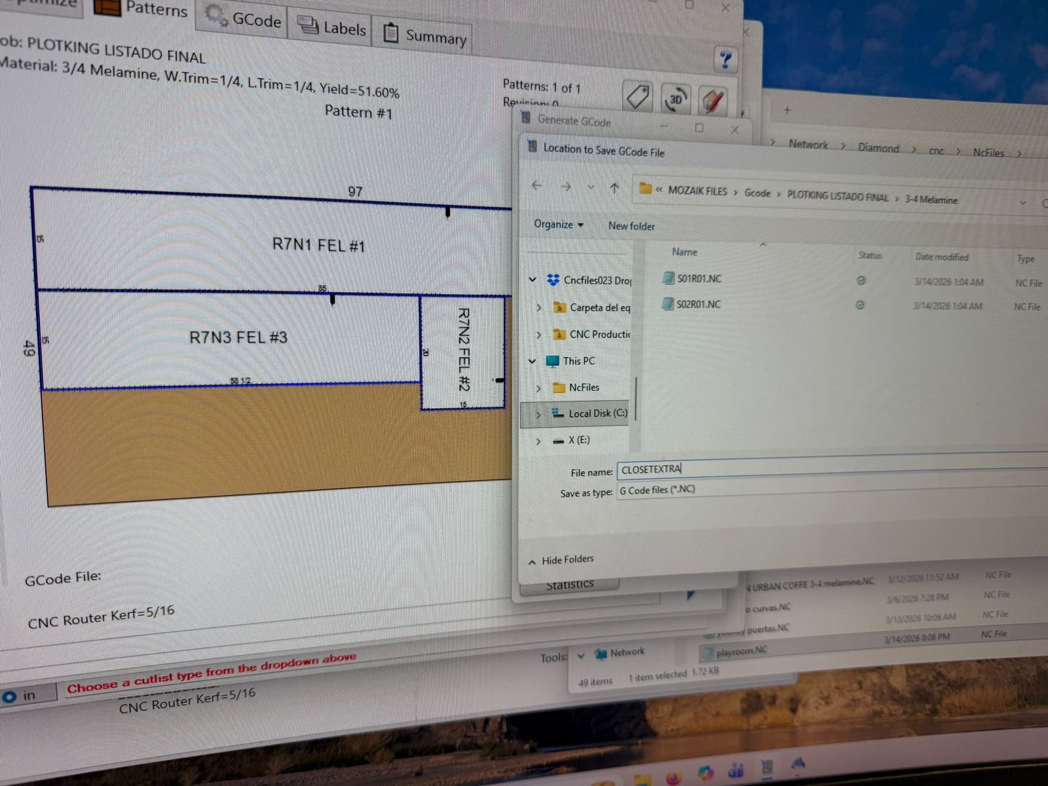The height and width of the screenshot is (786, 1048).
Task: Select the 'in' units radio button
Action: (x=9, y=697)
